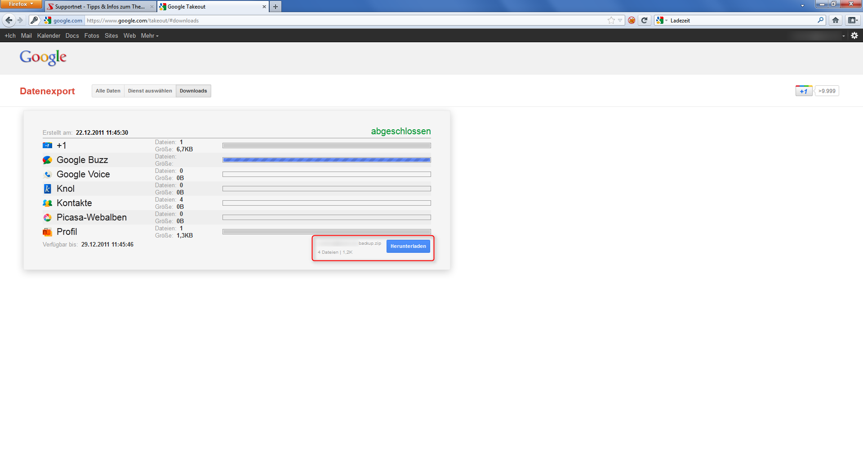Image resolution: width=863 pixels, height=467 pixels.
Task: Open the Mehr dropdown menu
Action: 149,35
